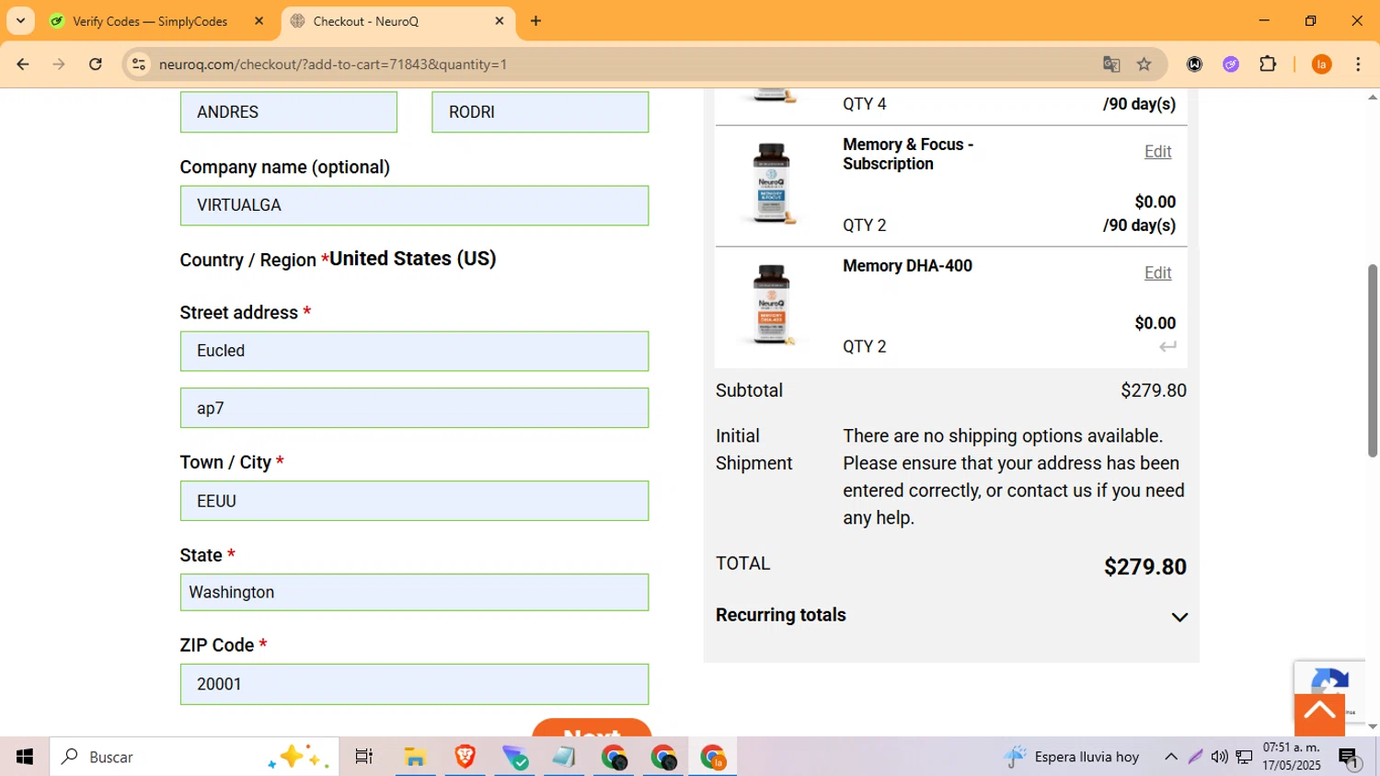Edit the first name field ANDRES
Image resolution: width=1380 pixels, height=776 pixels.
click(x=289, y=112)
